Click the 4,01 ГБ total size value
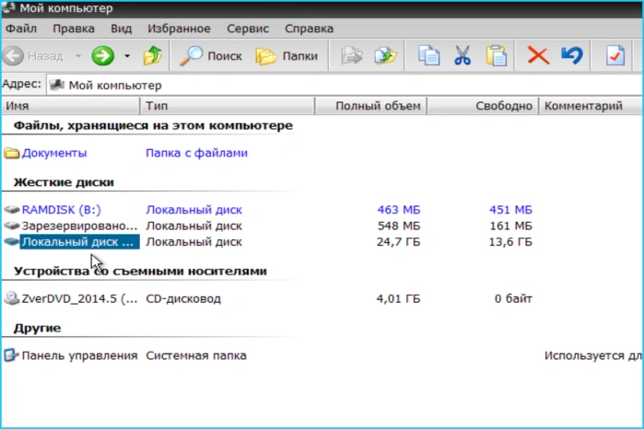Viewport: 644px width, 429px height. [x=398, y=298]
